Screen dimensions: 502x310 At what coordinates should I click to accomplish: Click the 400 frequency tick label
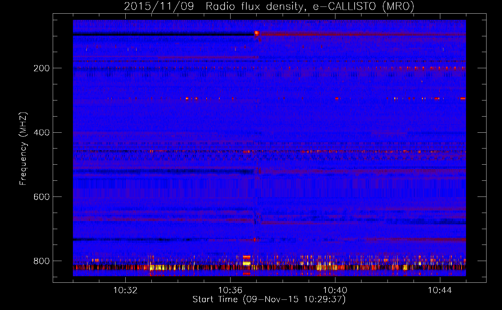pyautogui.click(x=42, y=133)
